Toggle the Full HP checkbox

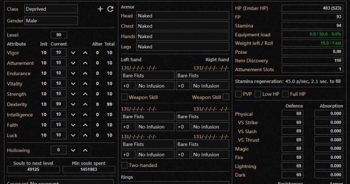(285, 94)
